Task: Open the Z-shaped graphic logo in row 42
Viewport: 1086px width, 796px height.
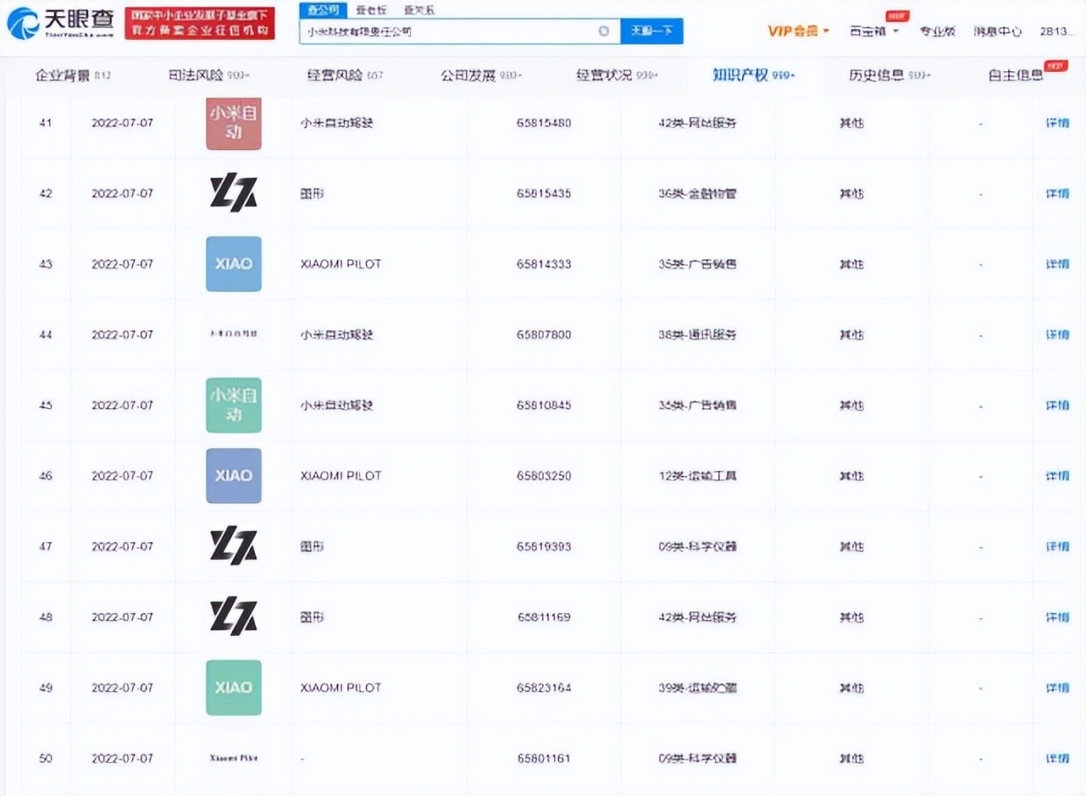Action: 234,193
